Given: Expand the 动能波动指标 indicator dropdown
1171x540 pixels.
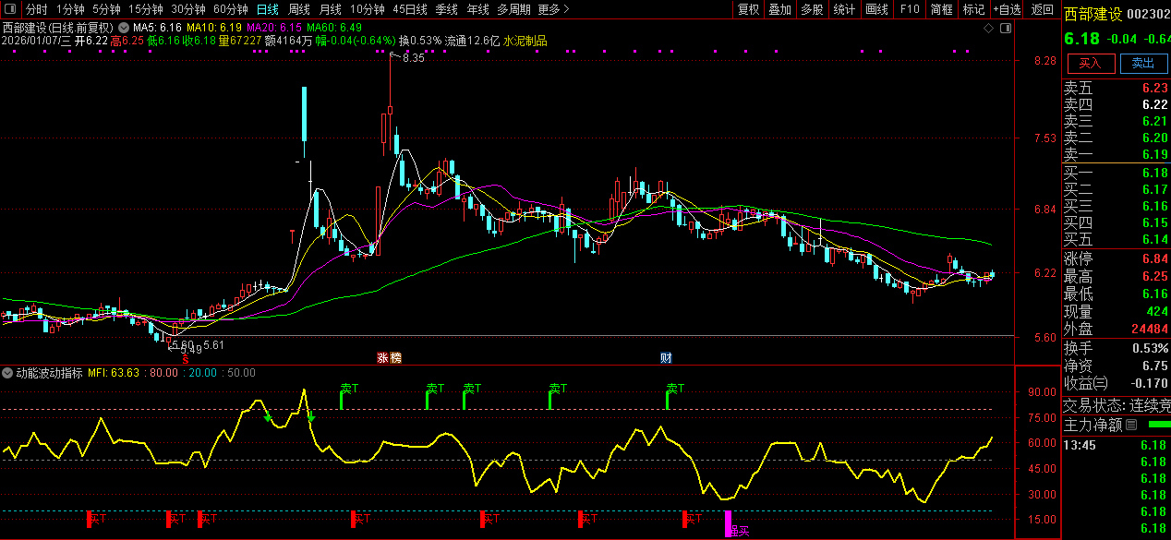Looking at the screenshot, I should tap(7, 373).
